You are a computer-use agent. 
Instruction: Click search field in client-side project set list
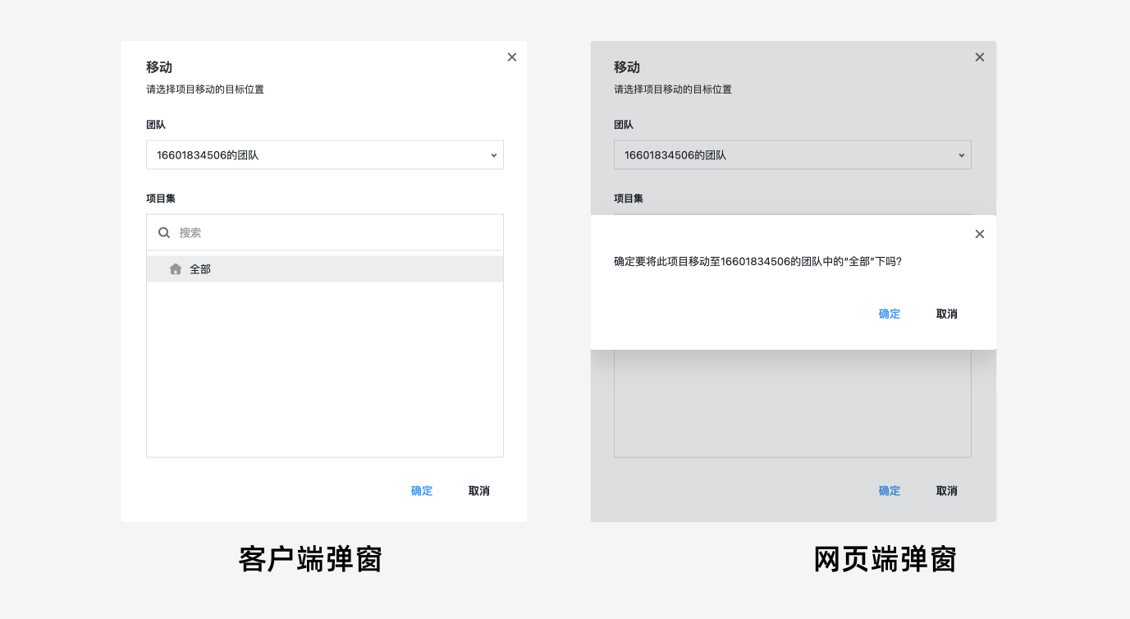pos(325,232)
